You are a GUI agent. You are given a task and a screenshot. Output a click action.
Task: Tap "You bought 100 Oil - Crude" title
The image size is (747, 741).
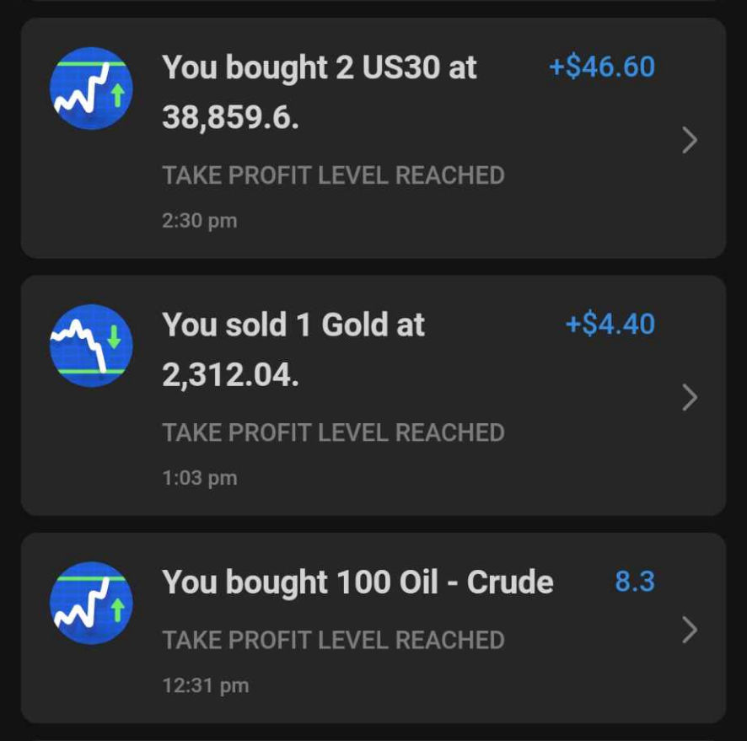[x=357, y=583]
